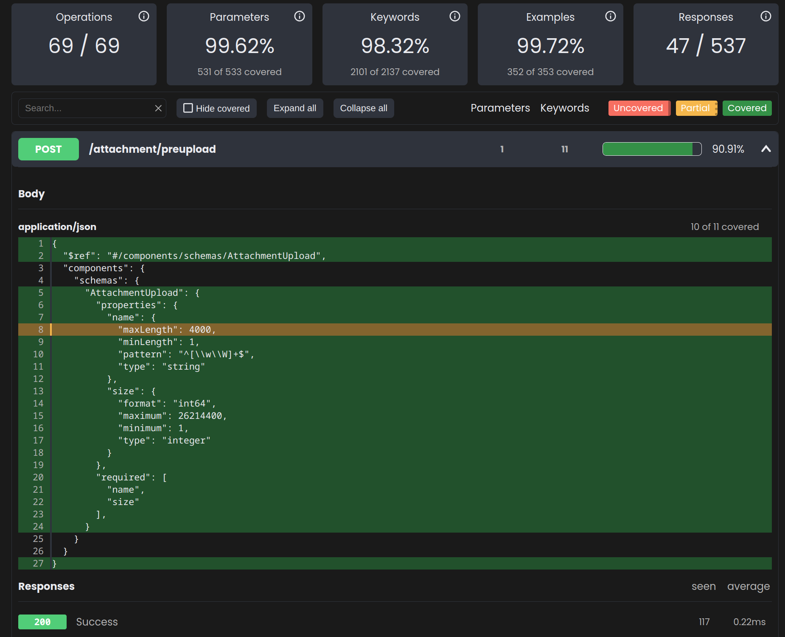Click the 0.22ms average time

click(749, 622)
